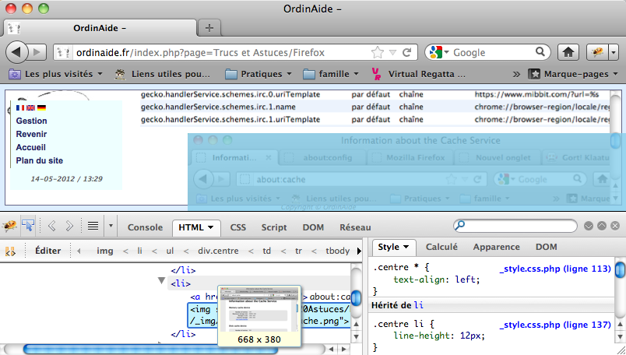Select td in the breadcrumb path
626x355 pixels.
(x=267, y=251)
